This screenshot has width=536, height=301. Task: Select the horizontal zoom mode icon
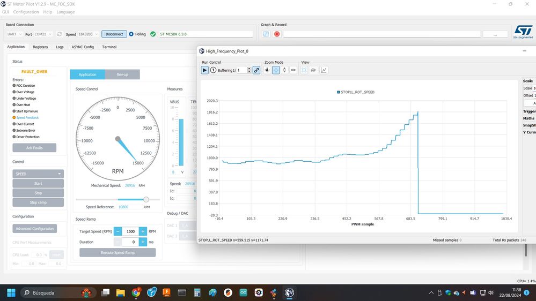click(293, 70)
